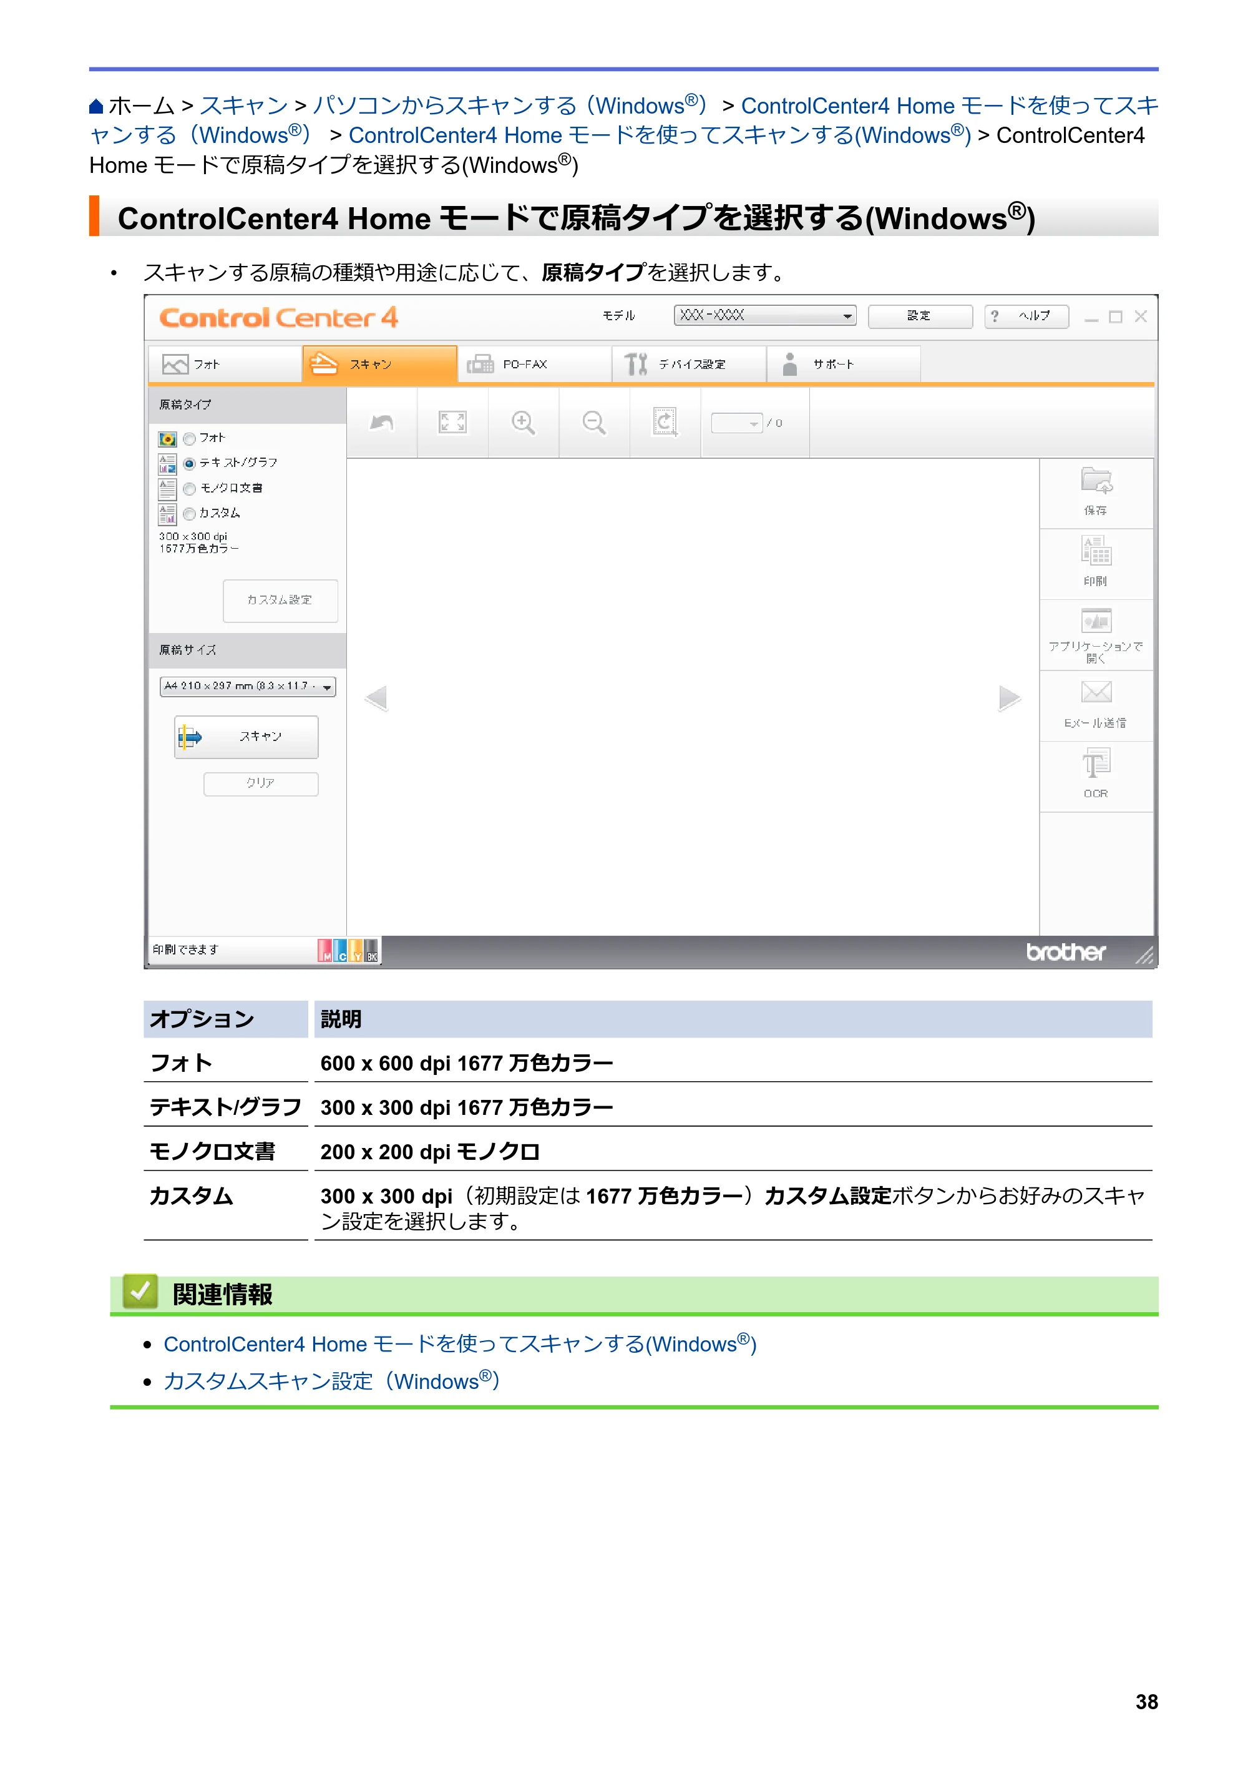
Task: Click the 印刷できます status text
Action: click(185, 951)
